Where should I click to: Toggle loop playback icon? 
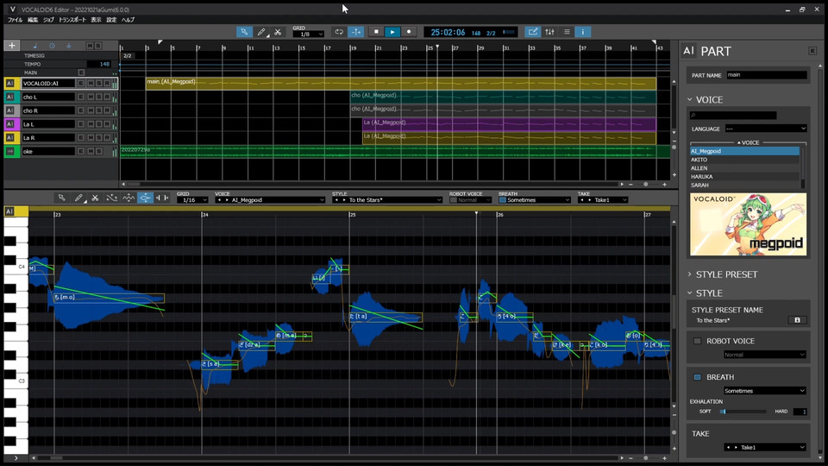(x=339, y=32)
